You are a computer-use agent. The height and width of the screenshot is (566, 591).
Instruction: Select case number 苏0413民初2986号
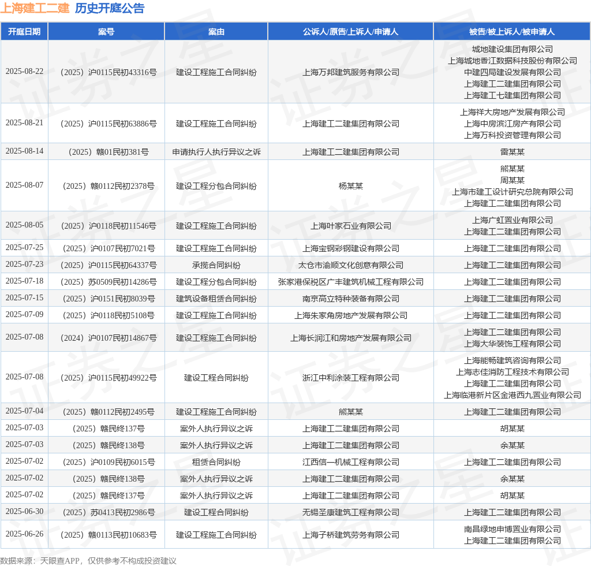[109, 512]
